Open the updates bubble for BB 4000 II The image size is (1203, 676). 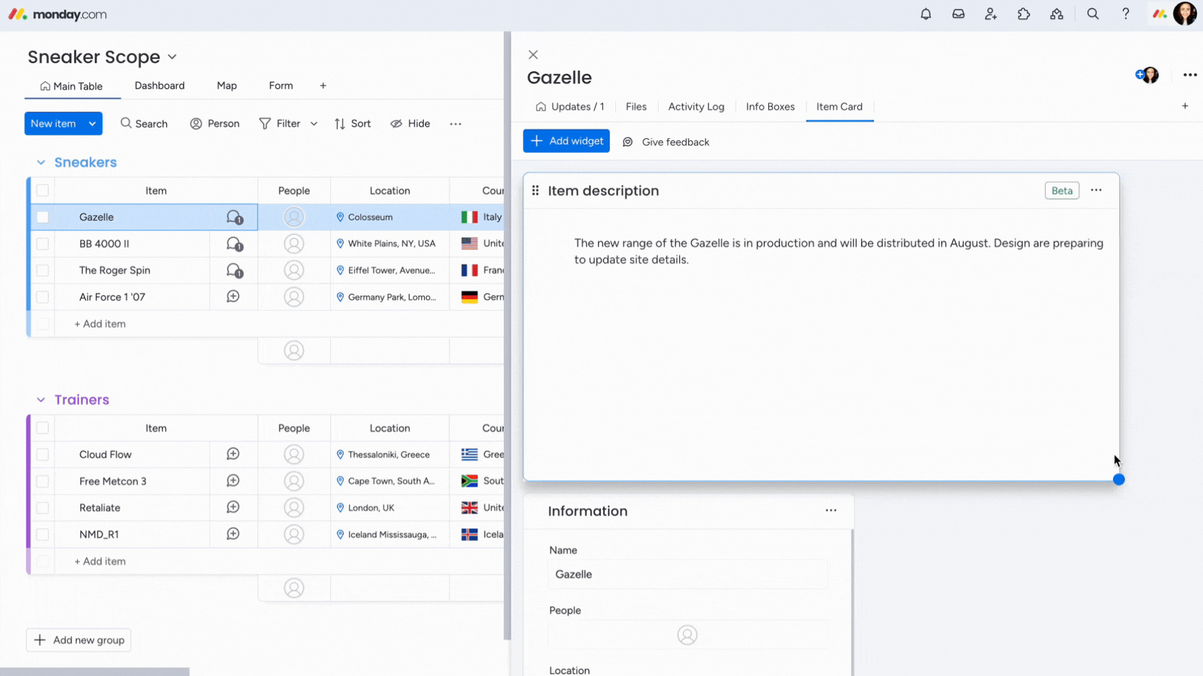pos(234,243)
